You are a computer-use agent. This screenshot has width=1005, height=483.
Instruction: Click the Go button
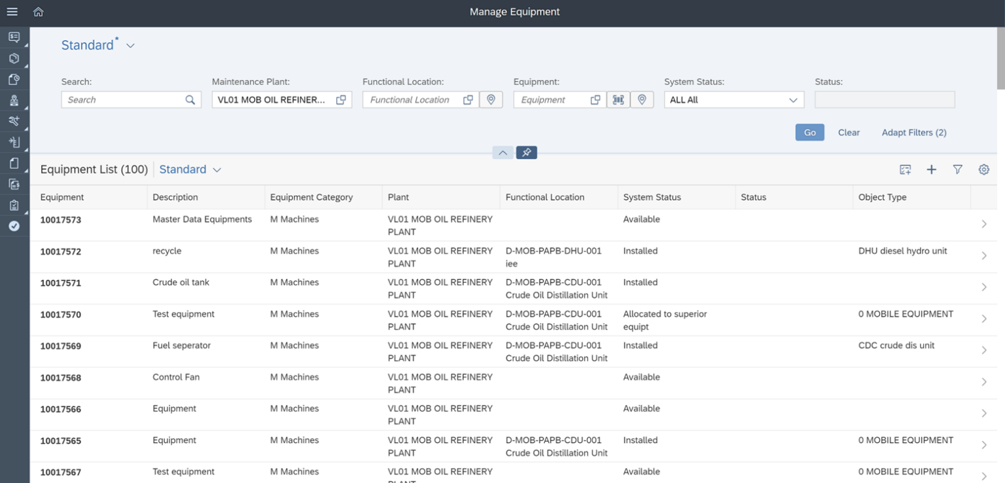tap(810, 132)
